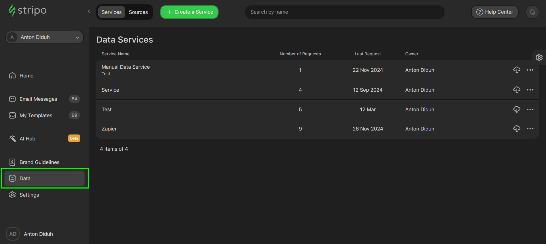
Task: Focus the Search by name field
Action: [344, 12]
